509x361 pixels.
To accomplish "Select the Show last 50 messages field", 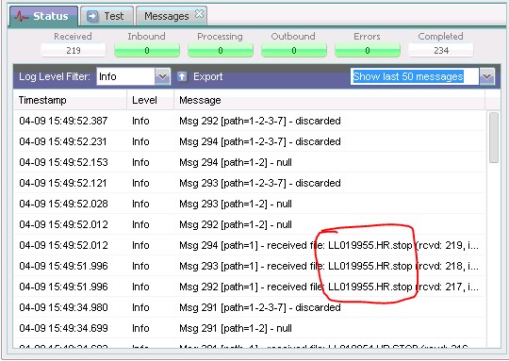I will 415,76.
